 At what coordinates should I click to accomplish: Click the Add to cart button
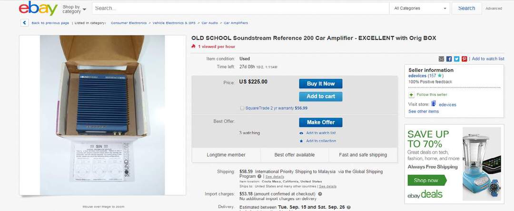(x=320, y=96)
